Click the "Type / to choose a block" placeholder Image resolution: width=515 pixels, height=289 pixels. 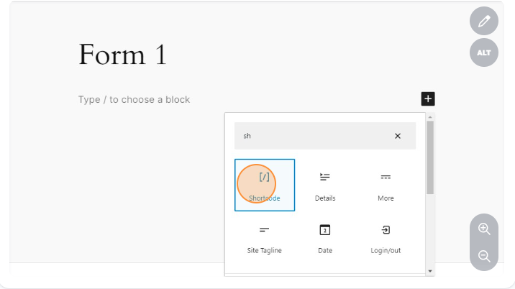135,99
